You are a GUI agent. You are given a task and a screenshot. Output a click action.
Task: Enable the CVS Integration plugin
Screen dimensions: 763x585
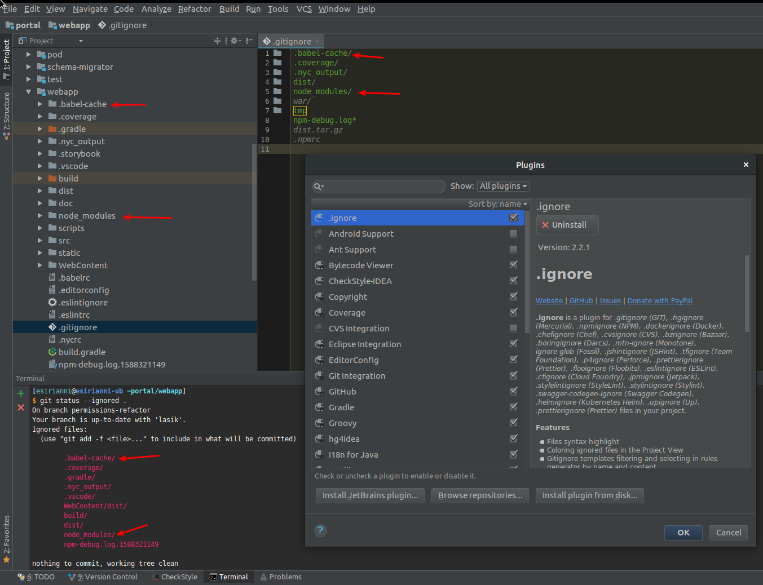513,327
